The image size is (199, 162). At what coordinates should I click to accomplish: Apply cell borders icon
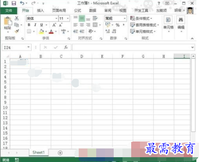point(29,31)
